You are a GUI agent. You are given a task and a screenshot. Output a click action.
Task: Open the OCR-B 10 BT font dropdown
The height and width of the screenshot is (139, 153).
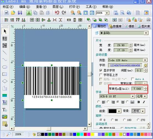click(133, 96)
